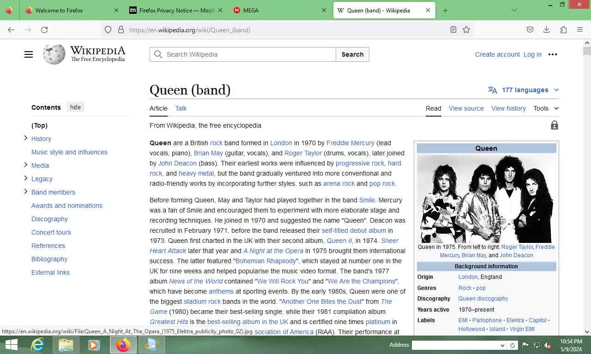The height and width of the screenshot is (354, 591).
Task: Click the Create account link
Action: (497, 54)
